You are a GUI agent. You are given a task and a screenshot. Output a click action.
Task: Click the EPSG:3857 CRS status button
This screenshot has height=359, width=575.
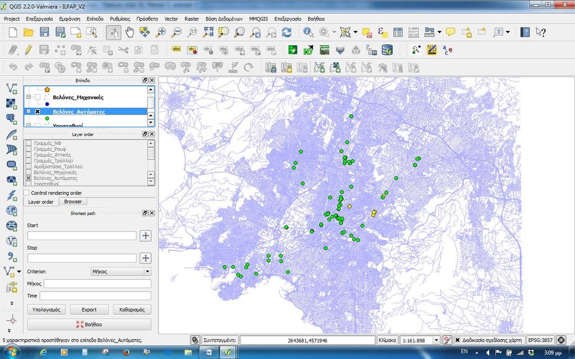541,340
